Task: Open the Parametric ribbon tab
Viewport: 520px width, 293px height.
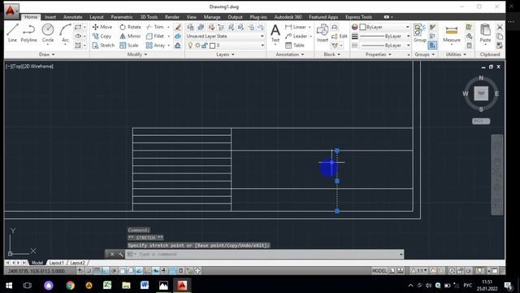Action: coord(122,17)
